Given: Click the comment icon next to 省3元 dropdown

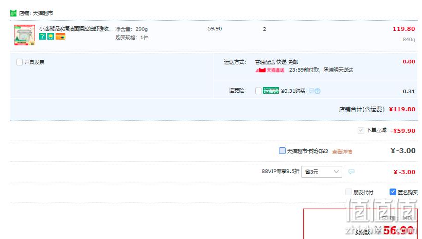Looking at the screenshot, I should tap(351, 172).
